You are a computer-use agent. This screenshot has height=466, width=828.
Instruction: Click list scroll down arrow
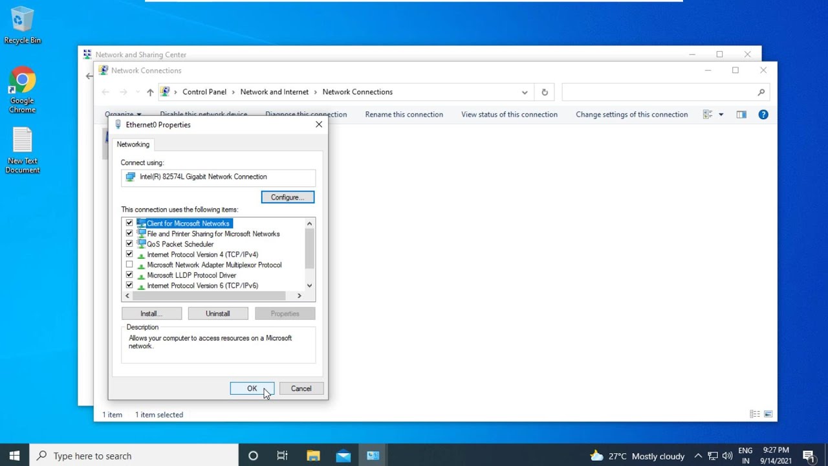coord(309,285)
